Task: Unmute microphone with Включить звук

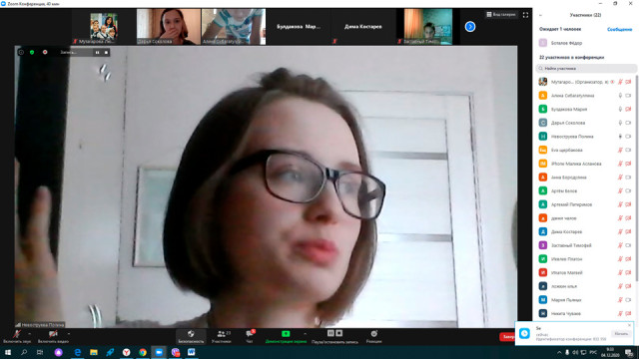Action: (x=17, y=336)
